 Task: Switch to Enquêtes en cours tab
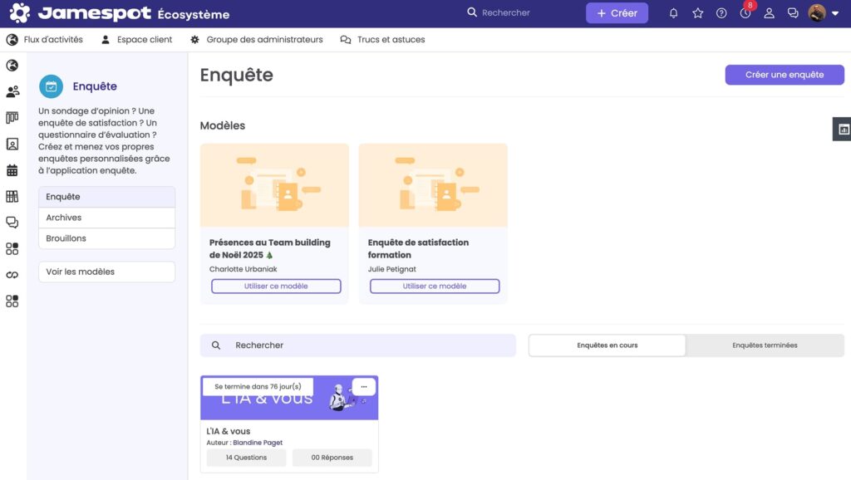607,345
